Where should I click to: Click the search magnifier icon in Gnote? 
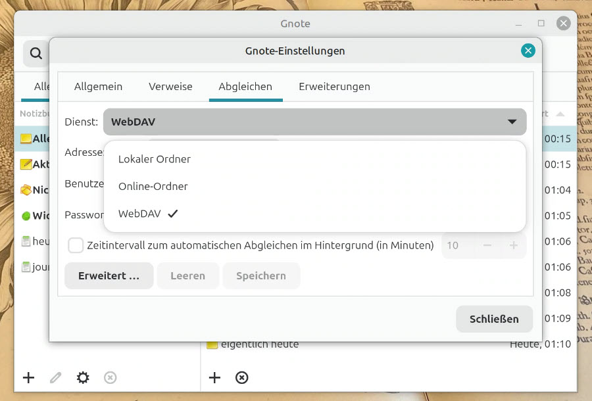[x=36, y=53]
